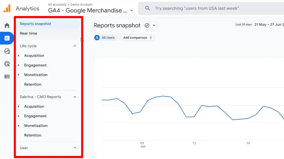Viewport: 284px width, 159px height.
Task: Click the search magnifier icon
Action: coord(148,8)
